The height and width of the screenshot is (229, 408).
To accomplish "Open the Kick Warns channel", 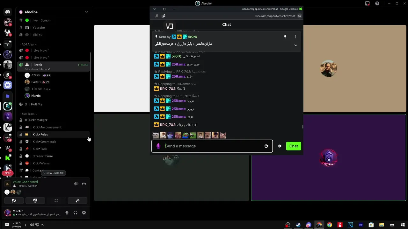I will point(53,163).
